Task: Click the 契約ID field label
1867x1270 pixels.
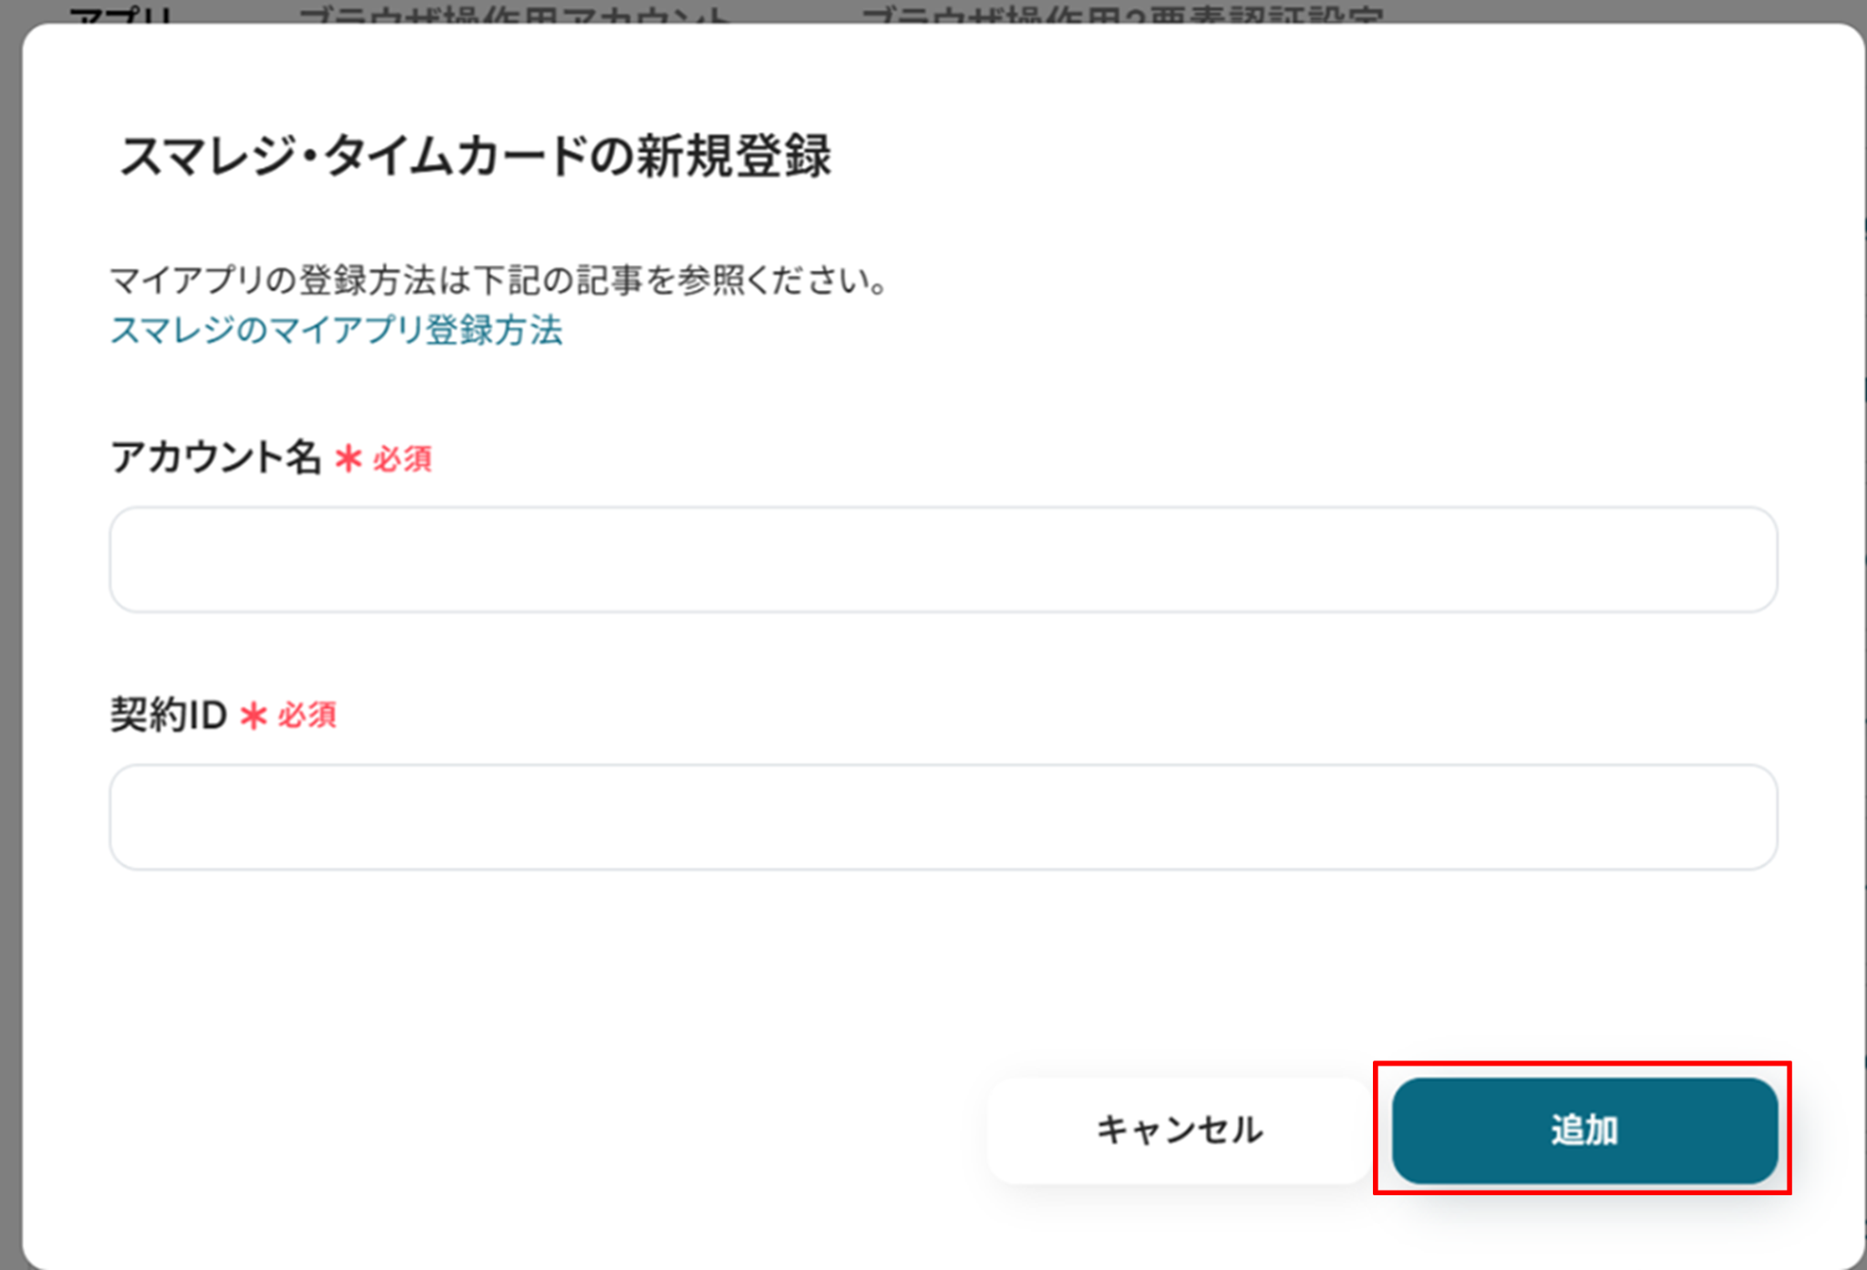Action: [169, 715]
